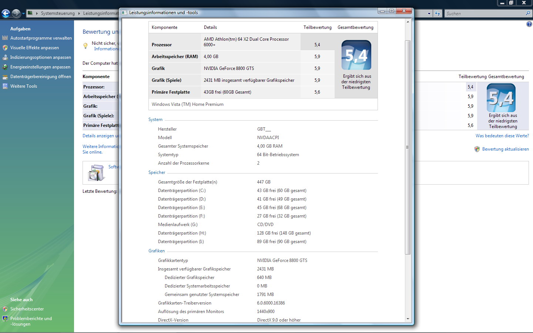Click the Energieeinstellungen anpassen icon
The image size is (533, 333).
[5, 67]
